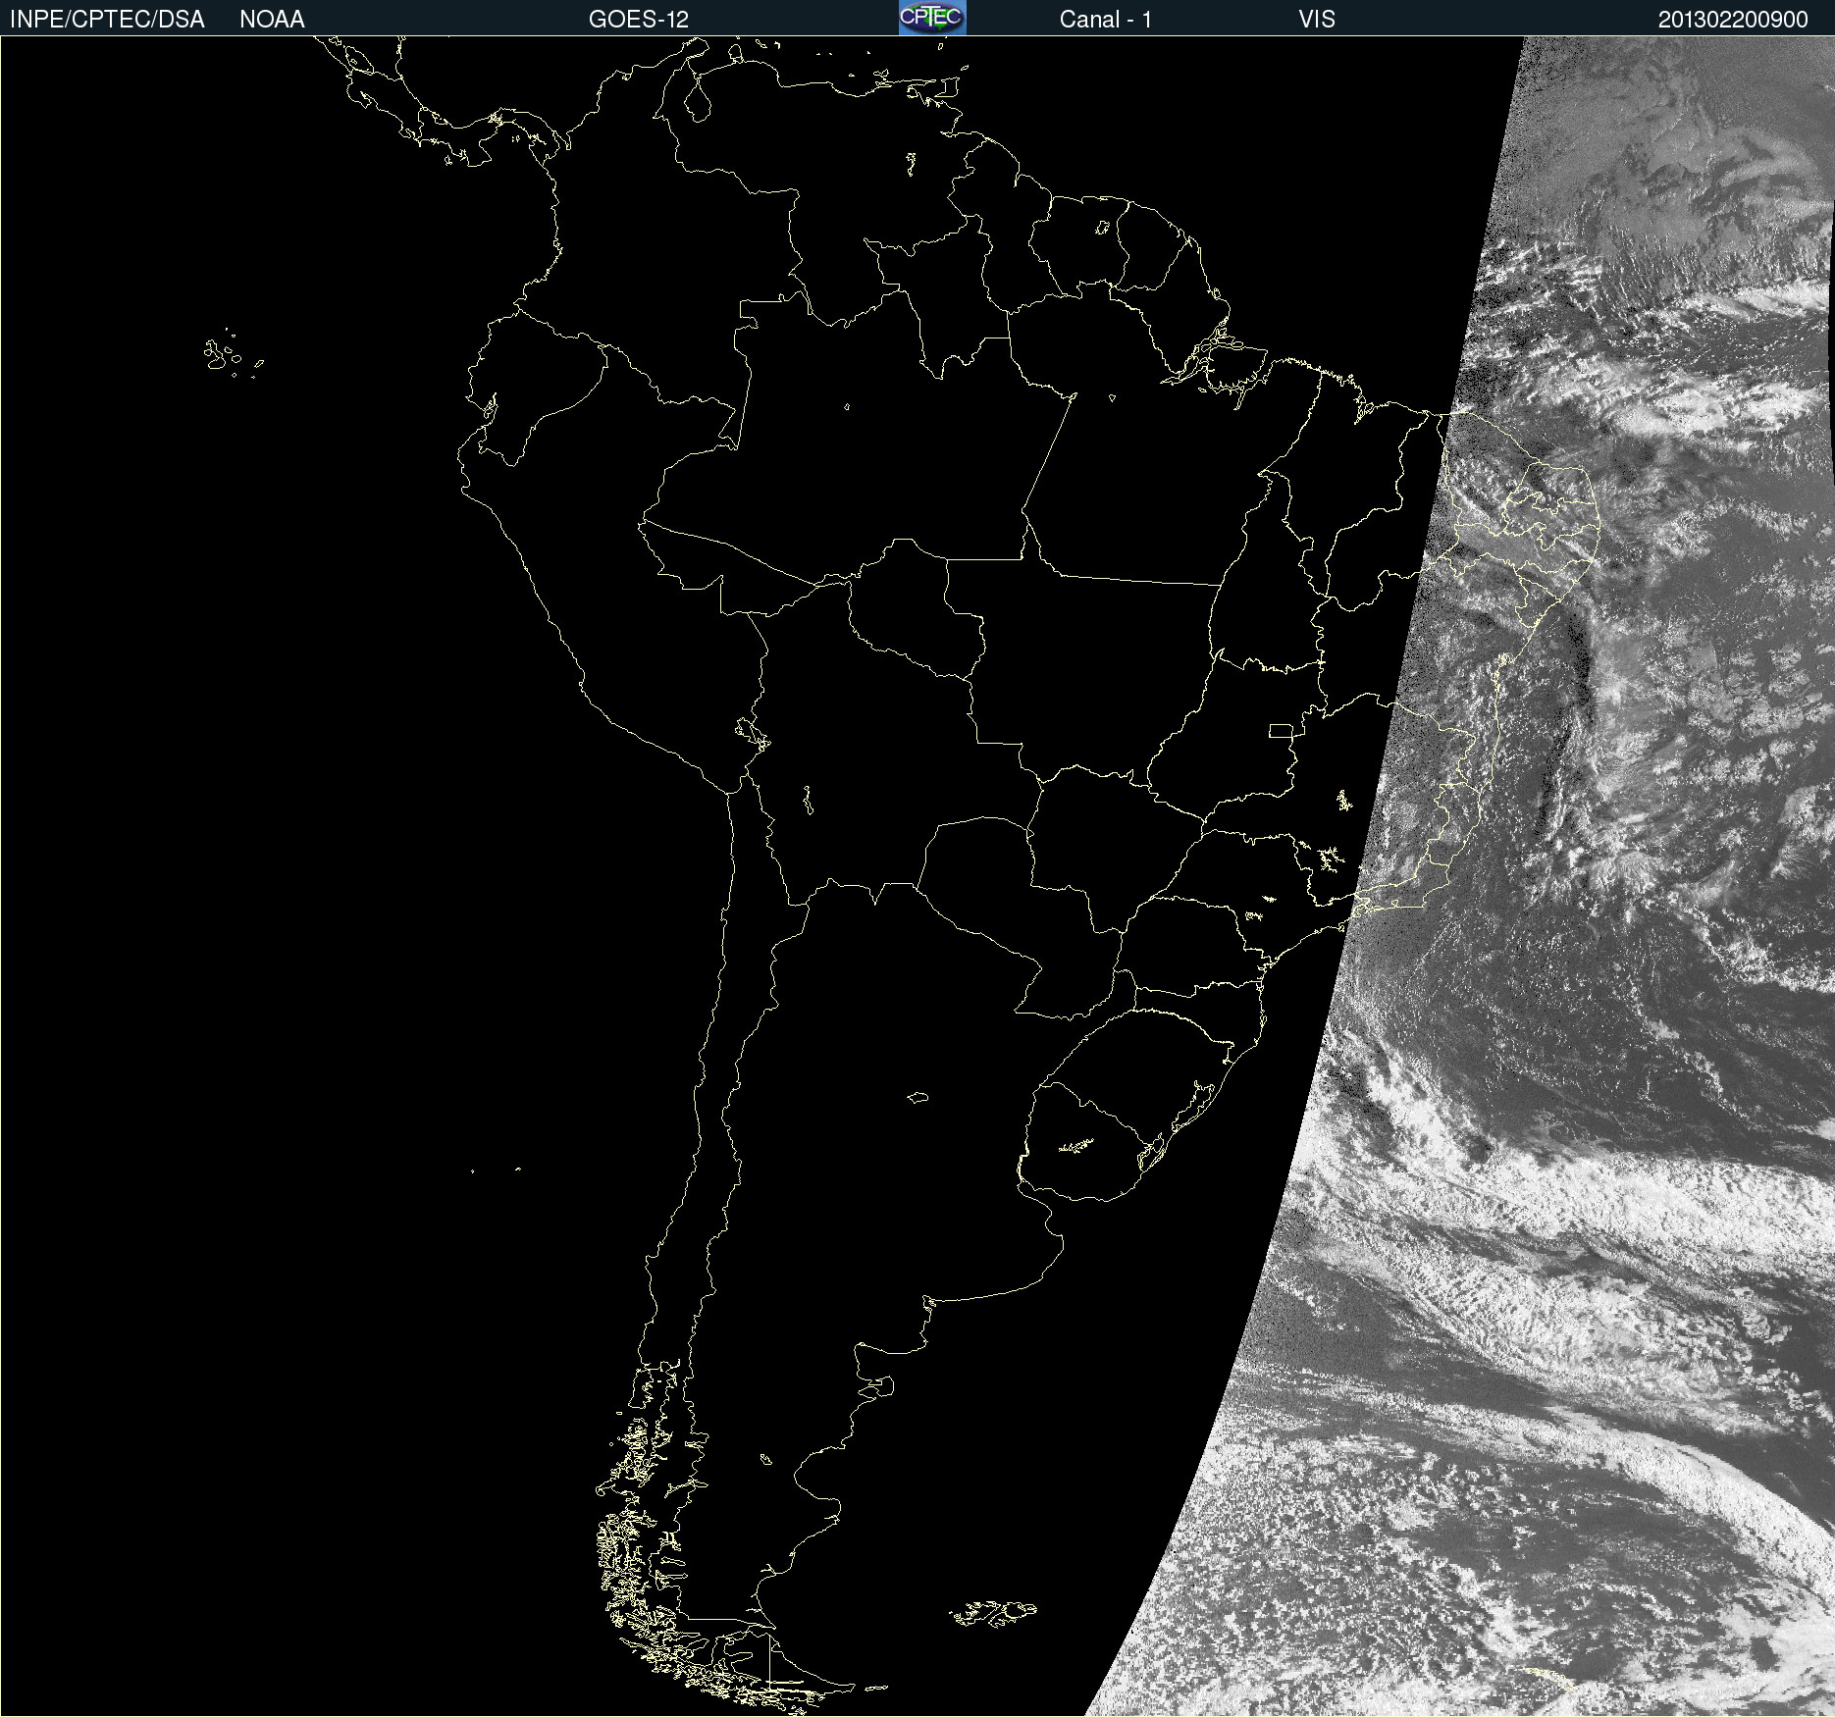
Task: Click the CPTEC logo in the header
Action: point(932,18)
